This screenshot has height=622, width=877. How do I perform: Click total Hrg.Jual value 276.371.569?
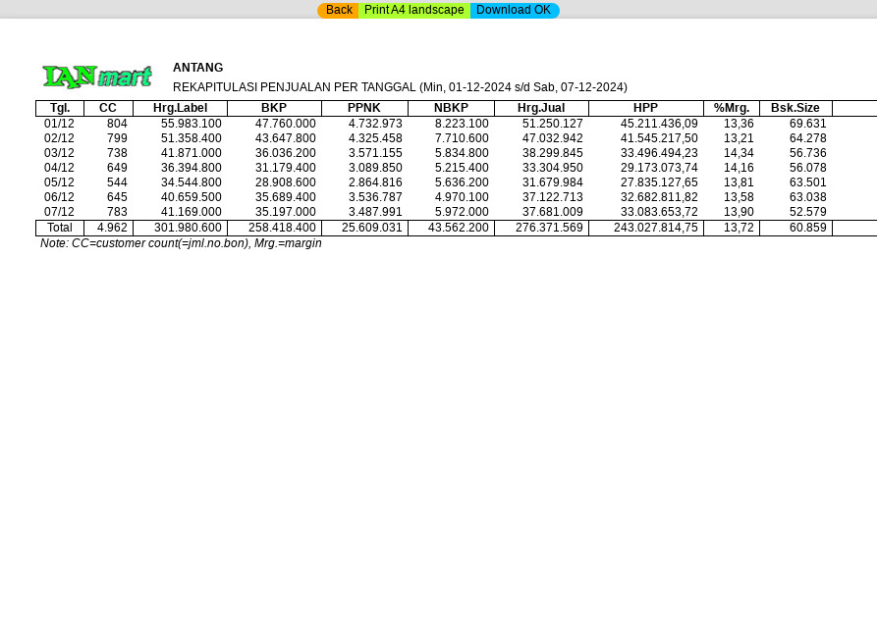click(549, 228)
